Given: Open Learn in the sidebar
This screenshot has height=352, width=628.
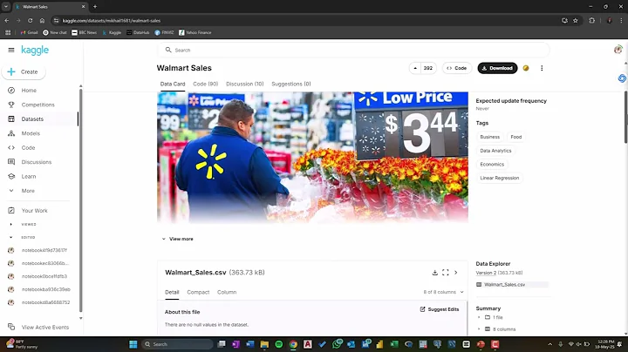Looking at the screenshot, I should 29,176.
